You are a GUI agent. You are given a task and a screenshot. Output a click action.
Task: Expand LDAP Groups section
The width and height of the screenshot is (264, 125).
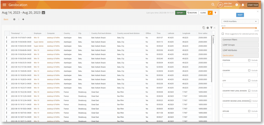[240, 45]
